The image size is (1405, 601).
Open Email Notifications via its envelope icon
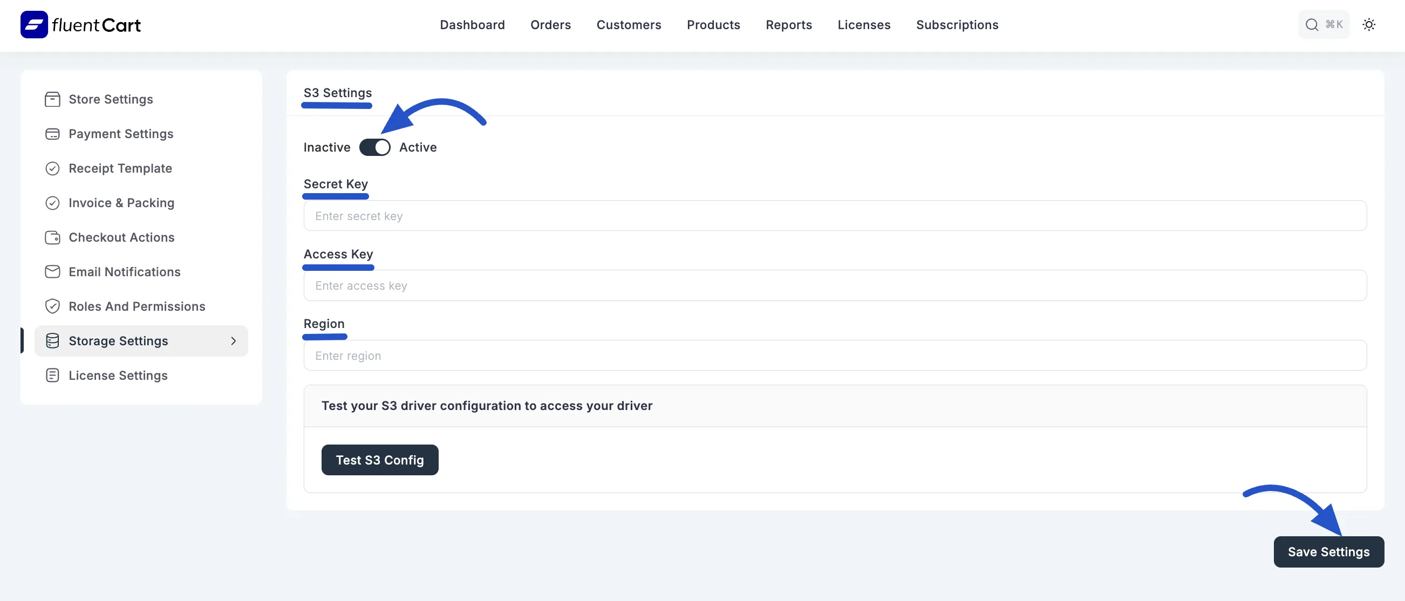pyautogui.click(x=52, y=271)
